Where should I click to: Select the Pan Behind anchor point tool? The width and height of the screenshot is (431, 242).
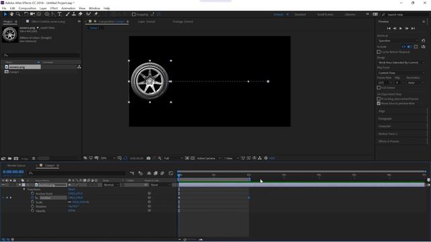[39, 14]
